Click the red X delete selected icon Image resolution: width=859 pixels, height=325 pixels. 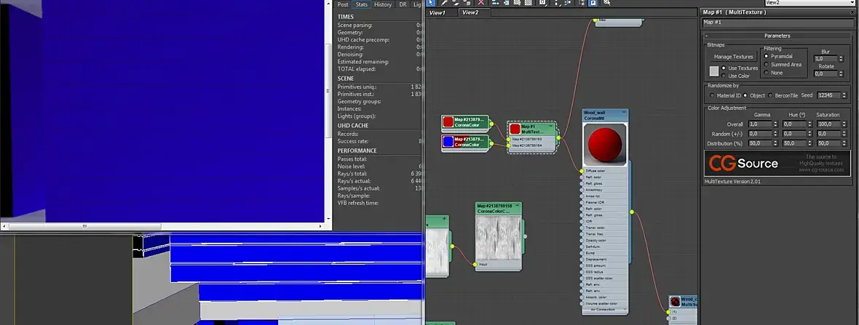[x=480, y=3]
